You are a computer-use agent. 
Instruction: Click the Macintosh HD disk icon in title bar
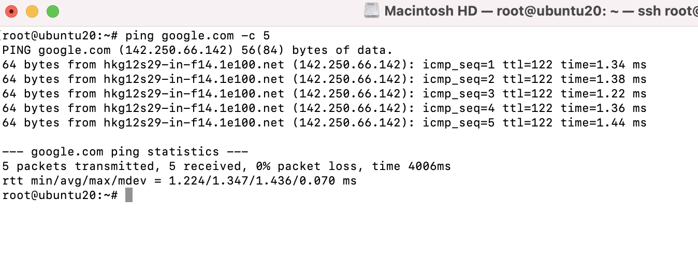coord(372,10)
